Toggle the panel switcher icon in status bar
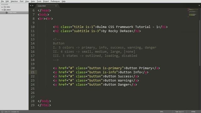This screenshot has height=113, width=201. [2, 112]
